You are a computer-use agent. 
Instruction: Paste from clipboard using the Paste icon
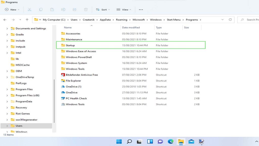(x=52, y=9)
